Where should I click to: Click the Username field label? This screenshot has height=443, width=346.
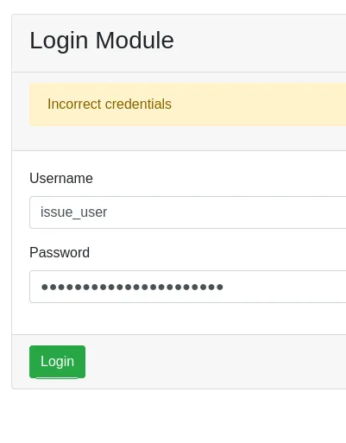(61, 178)
